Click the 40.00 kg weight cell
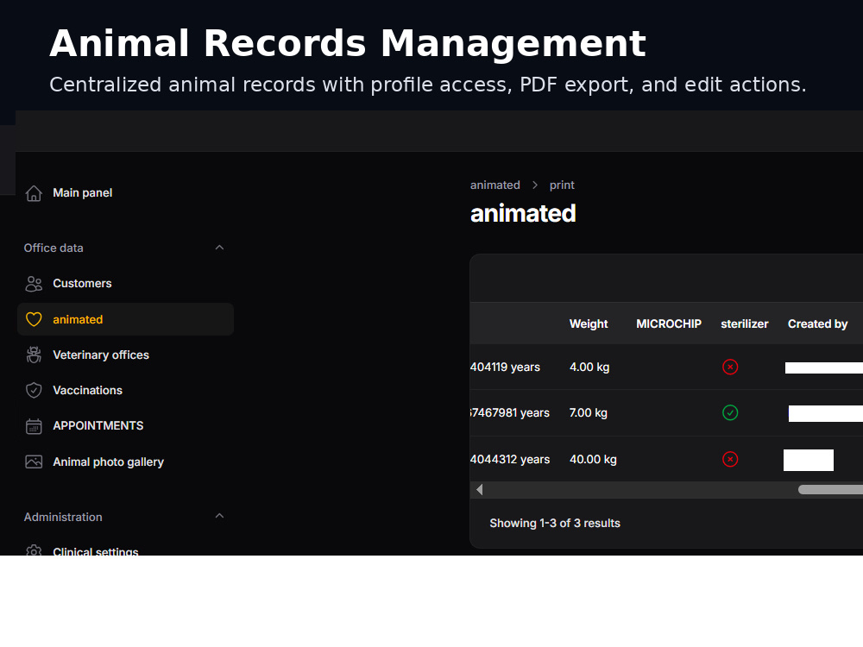The height and width of the screenshot is (647, 863). [594, 460]
